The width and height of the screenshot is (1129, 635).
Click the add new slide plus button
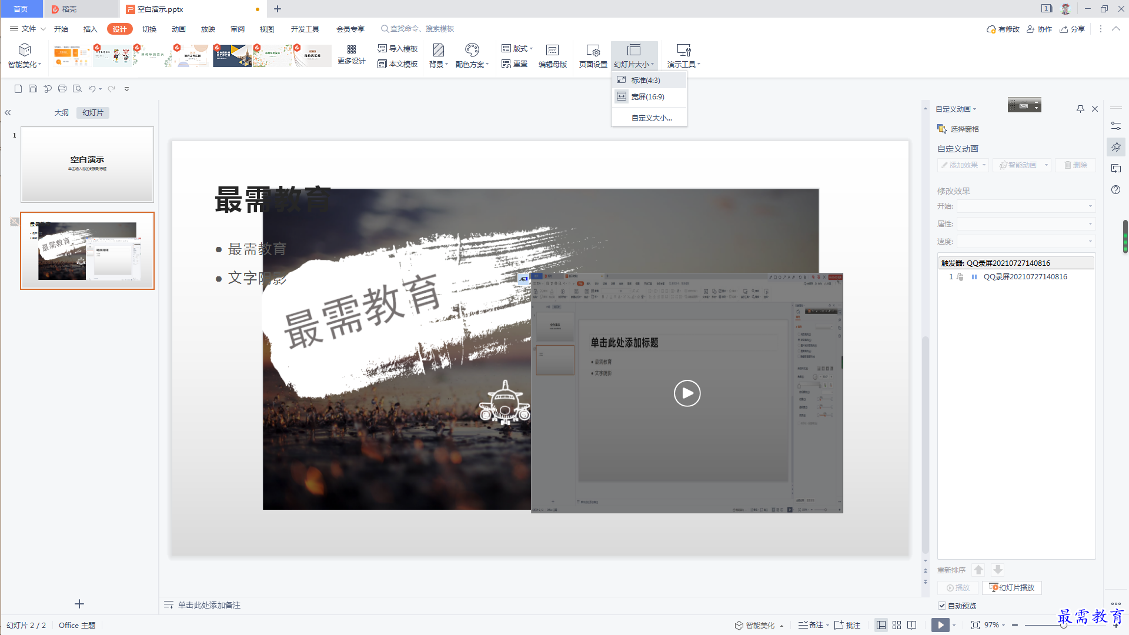pos(79,604)
